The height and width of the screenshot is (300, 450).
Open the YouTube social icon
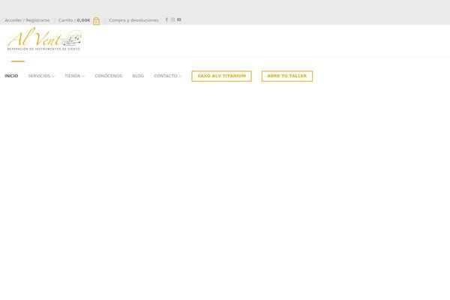coord(178,19)
